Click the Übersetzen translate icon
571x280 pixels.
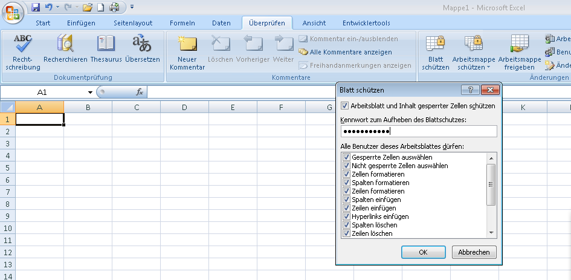coord(142,44)
